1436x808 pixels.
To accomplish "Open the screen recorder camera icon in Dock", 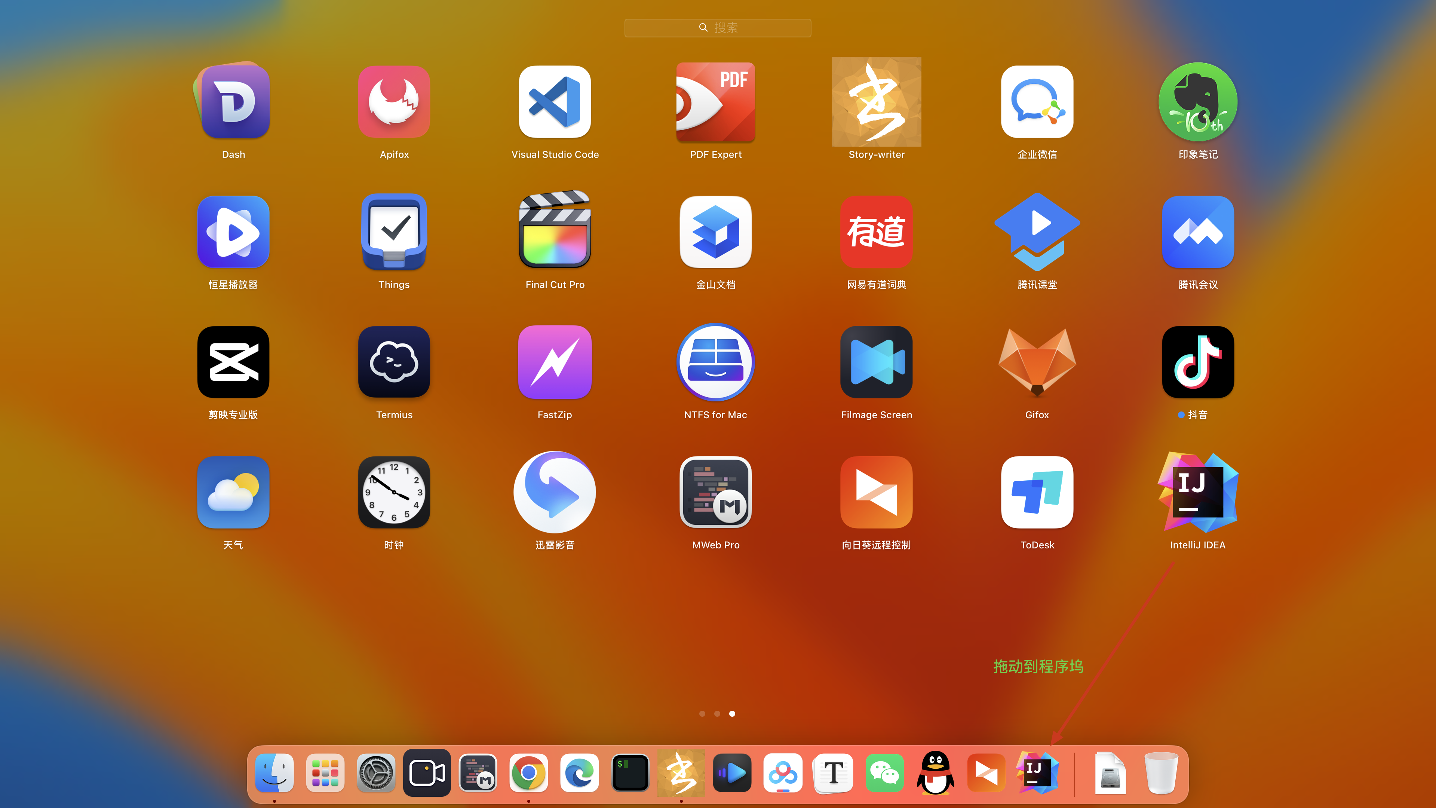I will pyautogui.click(x=427, y=773).
